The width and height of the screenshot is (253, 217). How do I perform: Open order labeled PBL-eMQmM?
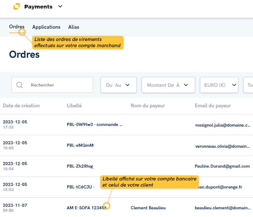(80, 145)
